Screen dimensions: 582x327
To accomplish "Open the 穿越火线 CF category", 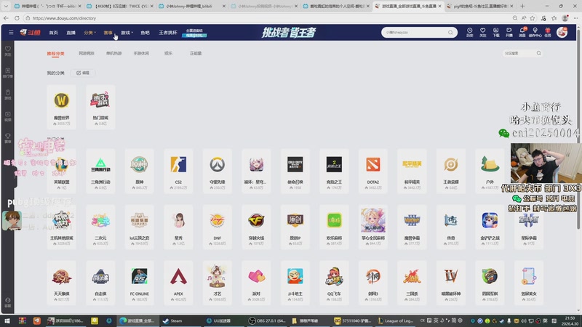I will (256, 227).
